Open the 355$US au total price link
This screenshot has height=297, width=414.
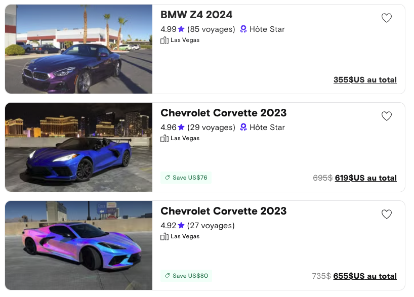tap(365, 80)
